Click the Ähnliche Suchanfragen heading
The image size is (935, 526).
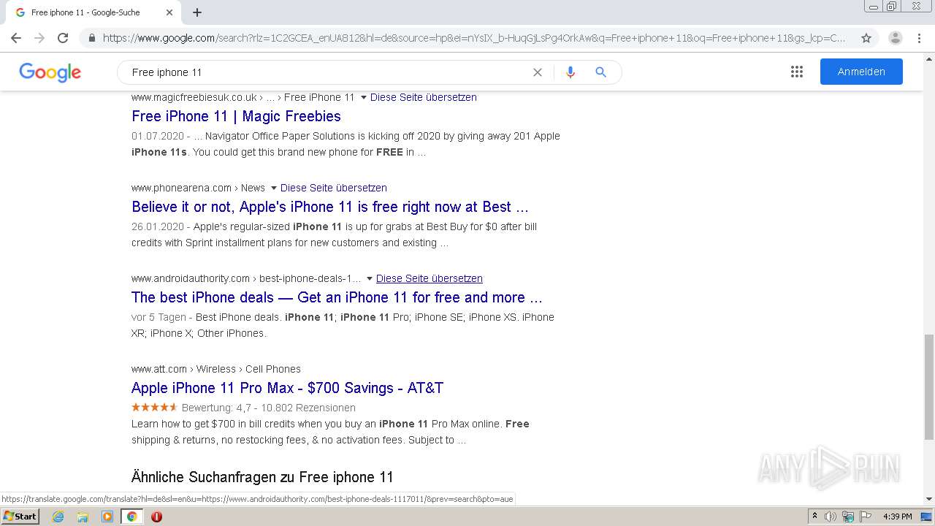[262, 477]
